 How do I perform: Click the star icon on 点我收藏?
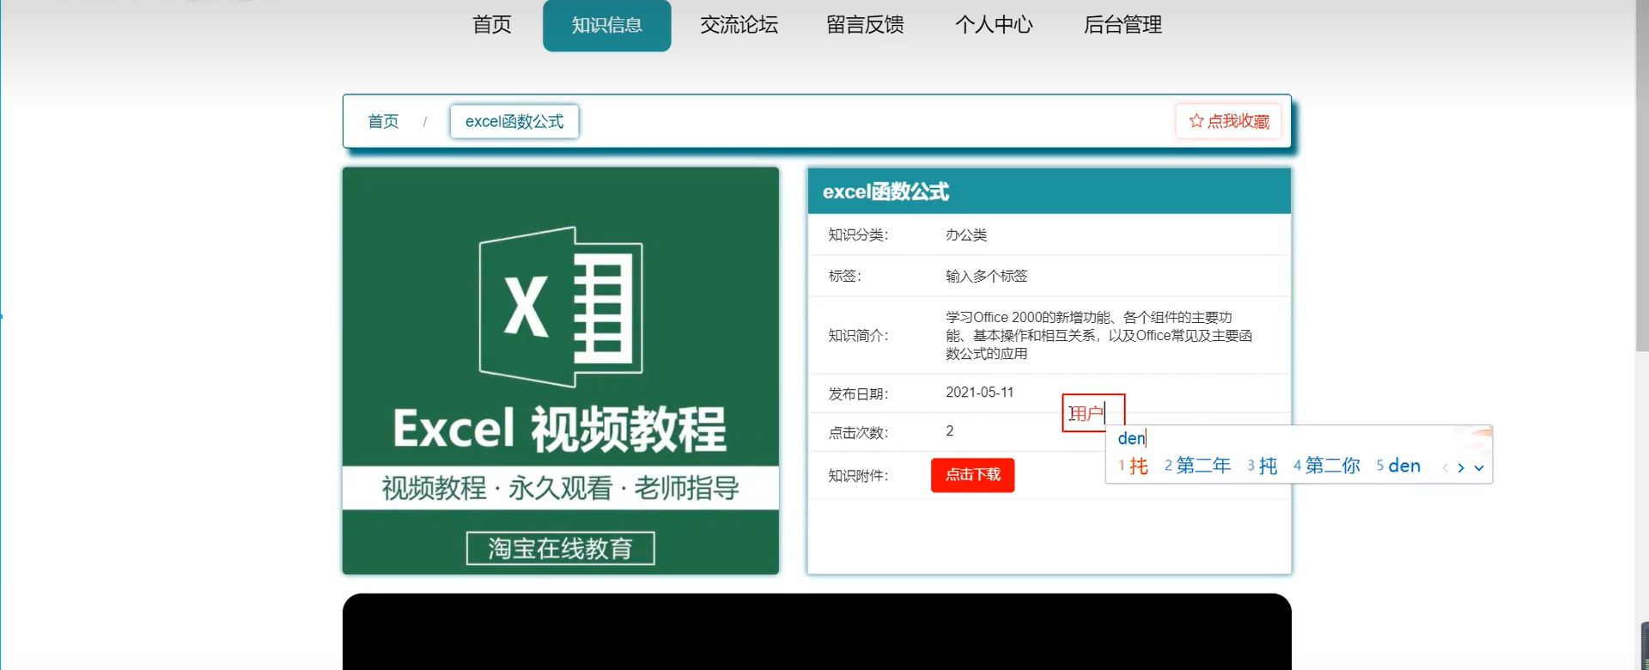click(1196, 121)
